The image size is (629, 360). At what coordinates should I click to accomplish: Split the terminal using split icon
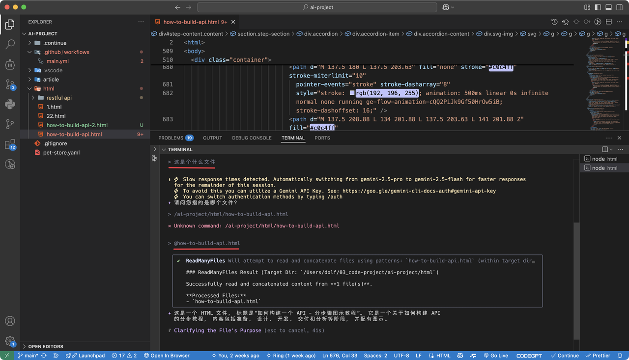point(605,149)
